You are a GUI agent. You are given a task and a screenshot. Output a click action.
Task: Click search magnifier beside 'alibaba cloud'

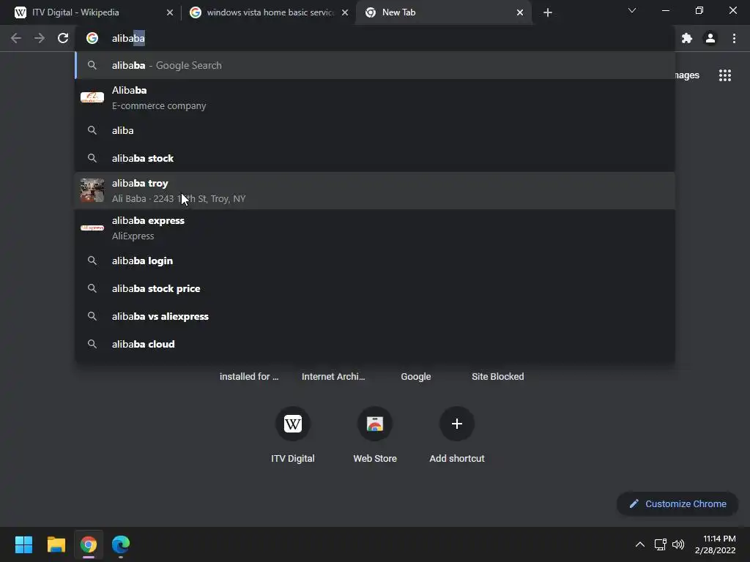(x=92, y=344)
